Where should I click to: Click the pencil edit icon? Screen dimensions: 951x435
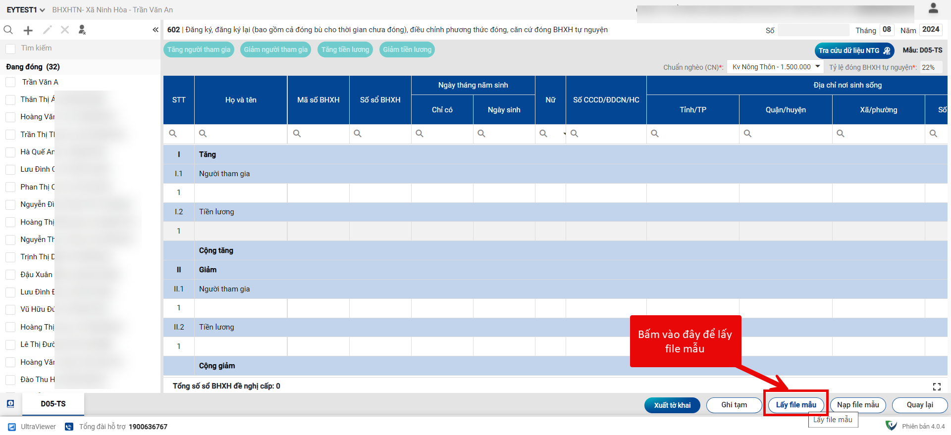coord(47,30)
